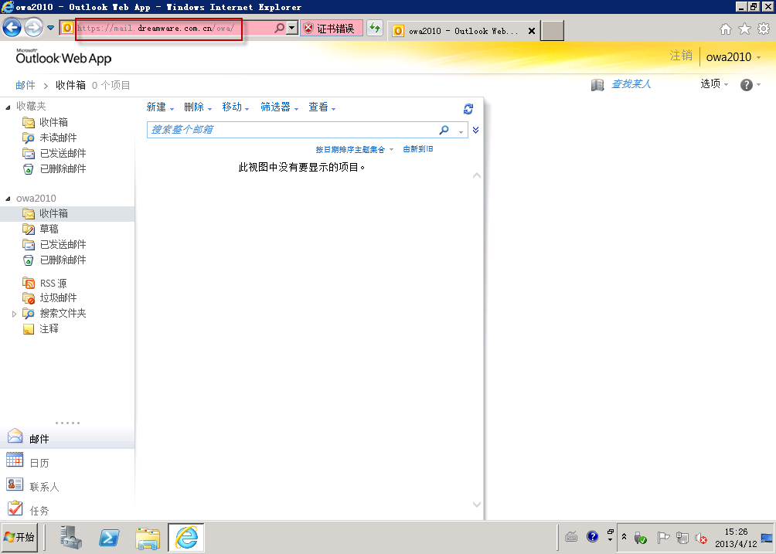Viewport: 776px width, 554px height.
Task: Open Windows Explorer from the taskbar
Action: tap(148, 539)
